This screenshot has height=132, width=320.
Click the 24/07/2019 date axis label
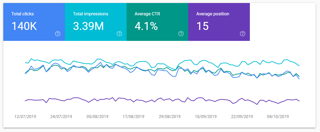61,117
